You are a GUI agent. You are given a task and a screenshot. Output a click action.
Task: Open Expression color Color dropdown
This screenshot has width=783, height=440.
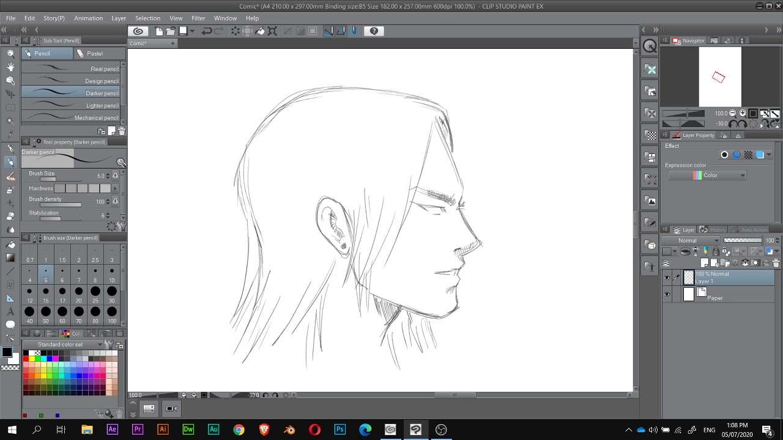(x=707, y=175)
